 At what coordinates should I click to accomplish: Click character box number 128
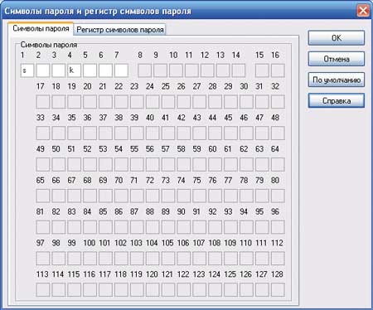(278, 289)
